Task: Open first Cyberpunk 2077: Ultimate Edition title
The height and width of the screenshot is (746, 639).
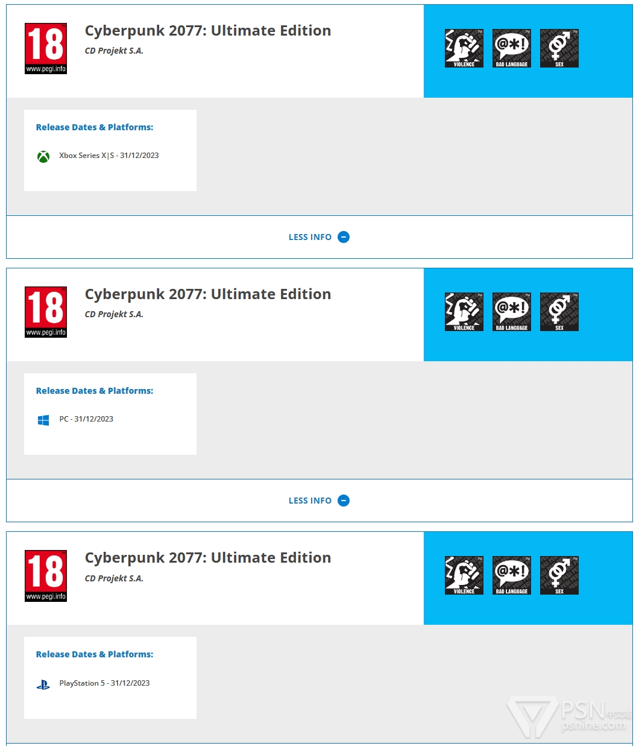Action: click(208, 31)
